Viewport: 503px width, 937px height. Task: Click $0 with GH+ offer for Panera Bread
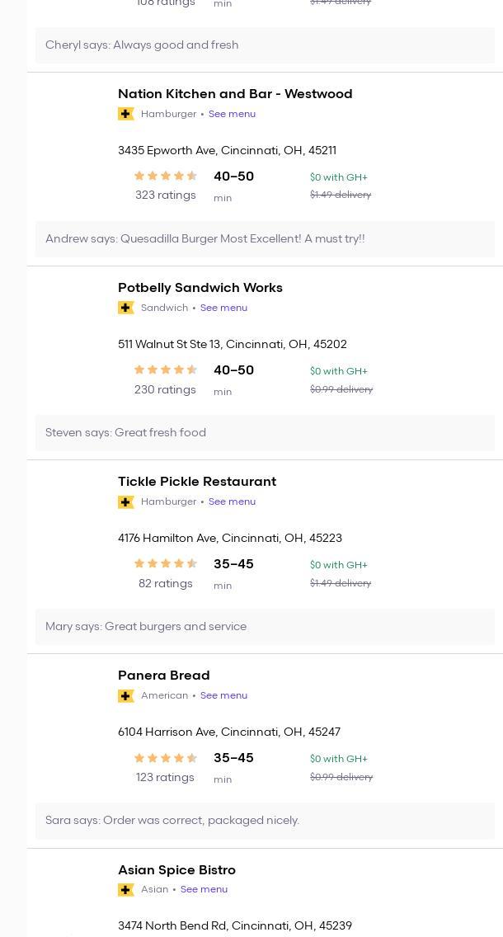339,759
